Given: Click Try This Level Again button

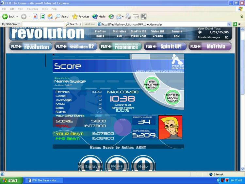Looking at the screenshot, I should click(172, 98).
